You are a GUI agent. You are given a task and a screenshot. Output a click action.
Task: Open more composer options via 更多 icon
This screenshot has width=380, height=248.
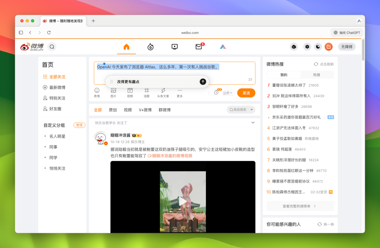click(x=179, y=93)
